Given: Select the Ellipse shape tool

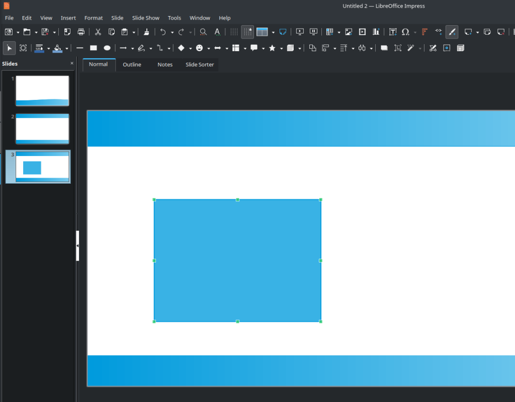Looking at the screenshot, I should (107, 48).
